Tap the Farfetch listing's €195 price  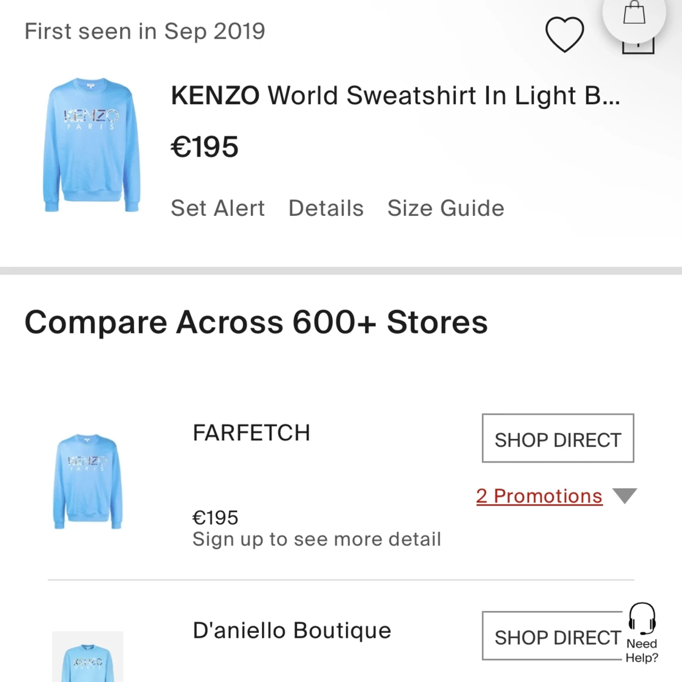[x=215, y=518]
